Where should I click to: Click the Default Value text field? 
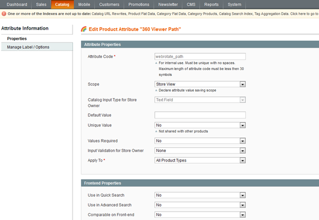point(200,115)
